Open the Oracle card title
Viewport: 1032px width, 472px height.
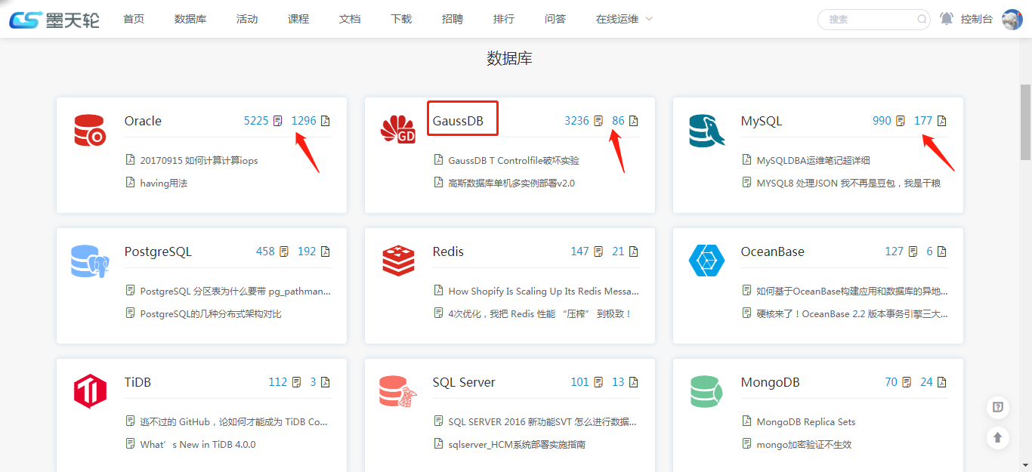pyautogui.click(x=143, y=121)
